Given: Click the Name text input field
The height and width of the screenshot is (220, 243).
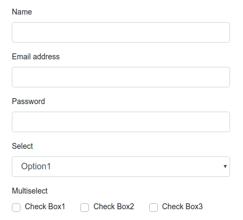Looking at the screenshot, I should (121, 32).
